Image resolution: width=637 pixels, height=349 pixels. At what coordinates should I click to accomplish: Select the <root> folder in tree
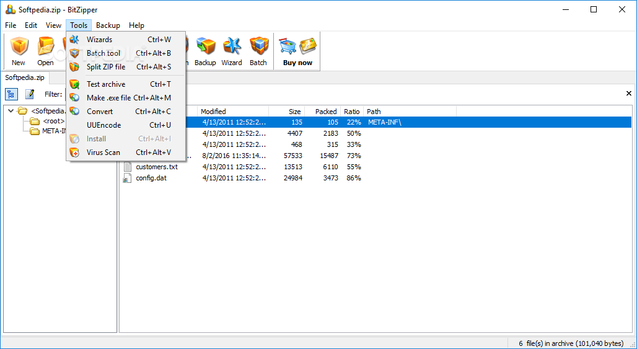54,121
